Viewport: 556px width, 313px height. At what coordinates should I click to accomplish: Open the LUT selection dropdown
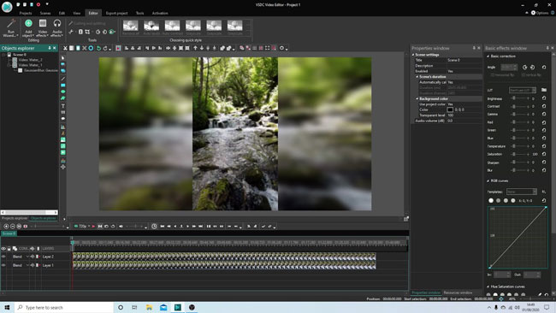coord(523,90)
